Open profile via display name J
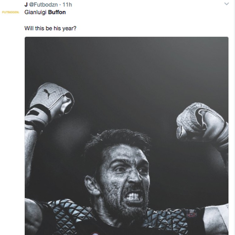This screenshot has width=235, height=235. (x=26, y=5)
